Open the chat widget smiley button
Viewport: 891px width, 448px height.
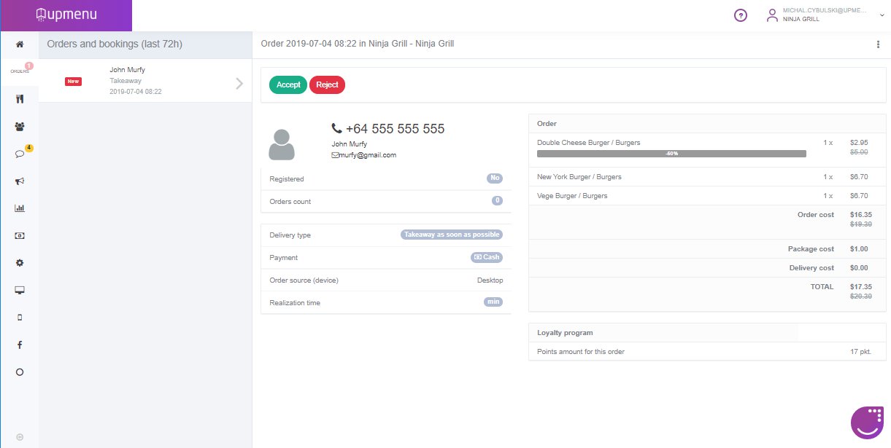[868, 423]
